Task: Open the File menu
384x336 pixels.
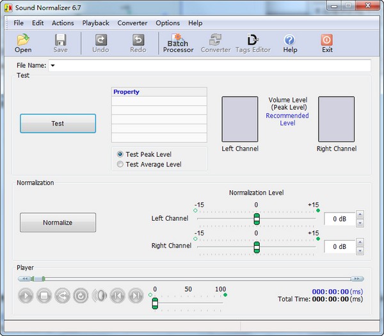Action: [x=19, y=23]
